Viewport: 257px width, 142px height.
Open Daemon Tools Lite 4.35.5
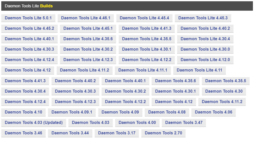146,39
